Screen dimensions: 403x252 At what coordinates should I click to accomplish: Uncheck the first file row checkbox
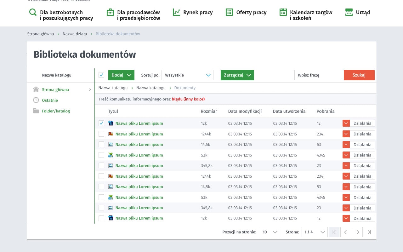click(x=101, y=123)
